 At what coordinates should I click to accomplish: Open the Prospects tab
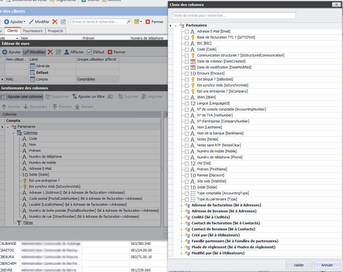point(56,31)
